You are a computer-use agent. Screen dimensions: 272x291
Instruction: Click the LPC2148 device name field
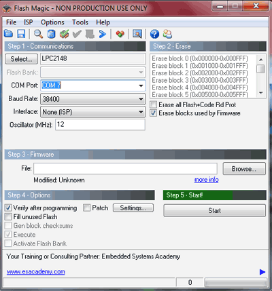click(x=93, y=59)
